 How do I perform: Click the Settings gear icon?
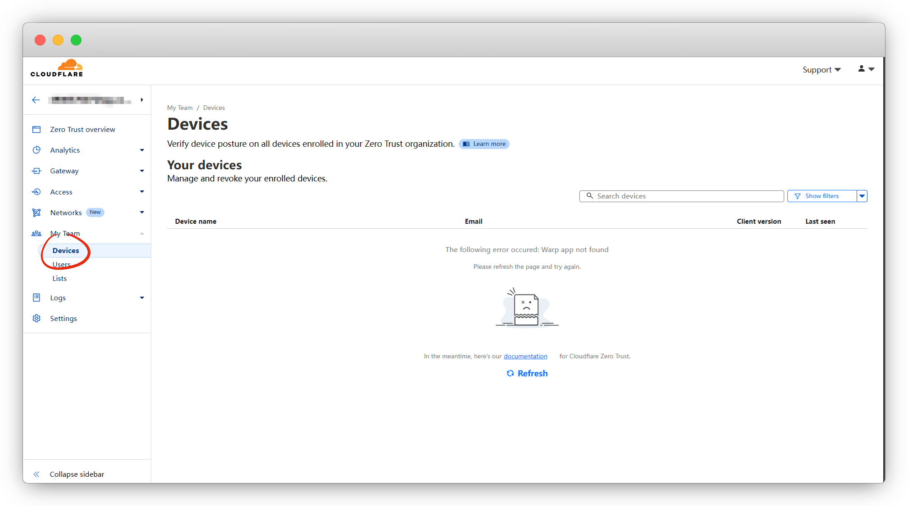(x=36, y=318)
